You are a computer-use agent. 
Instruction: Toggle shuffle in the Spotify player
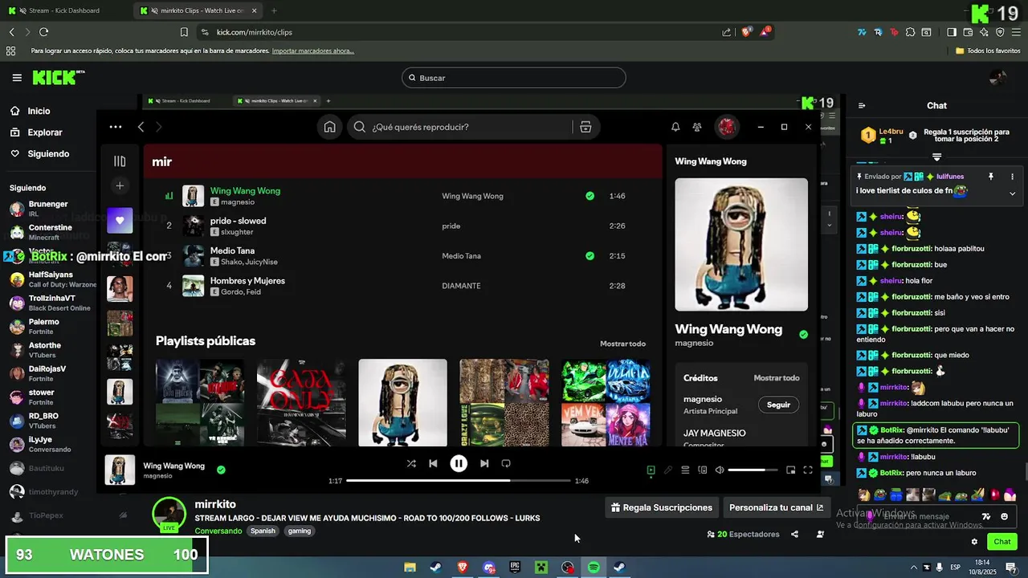[411, 463]
